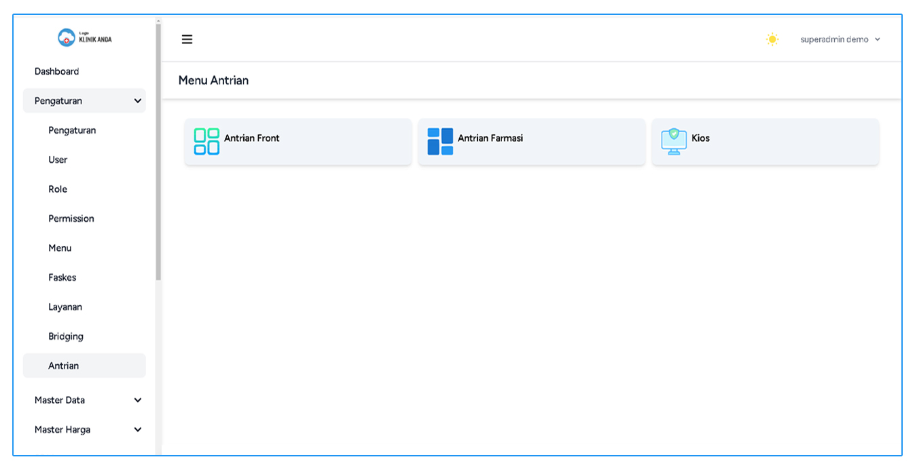
Task: Open the superadmin demo user dropdown
Action: [840, 39]
